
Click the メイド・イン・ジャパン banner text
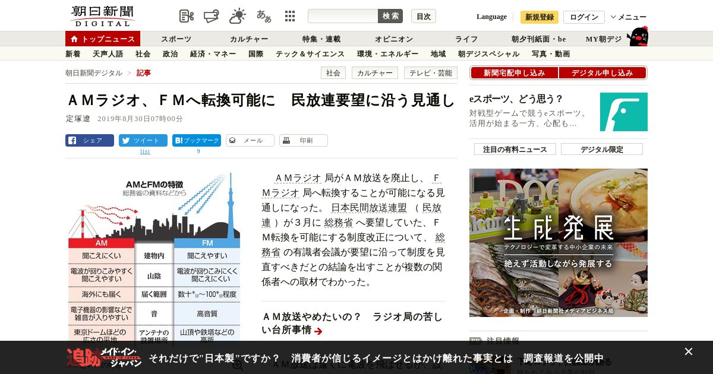click(104, 357)
